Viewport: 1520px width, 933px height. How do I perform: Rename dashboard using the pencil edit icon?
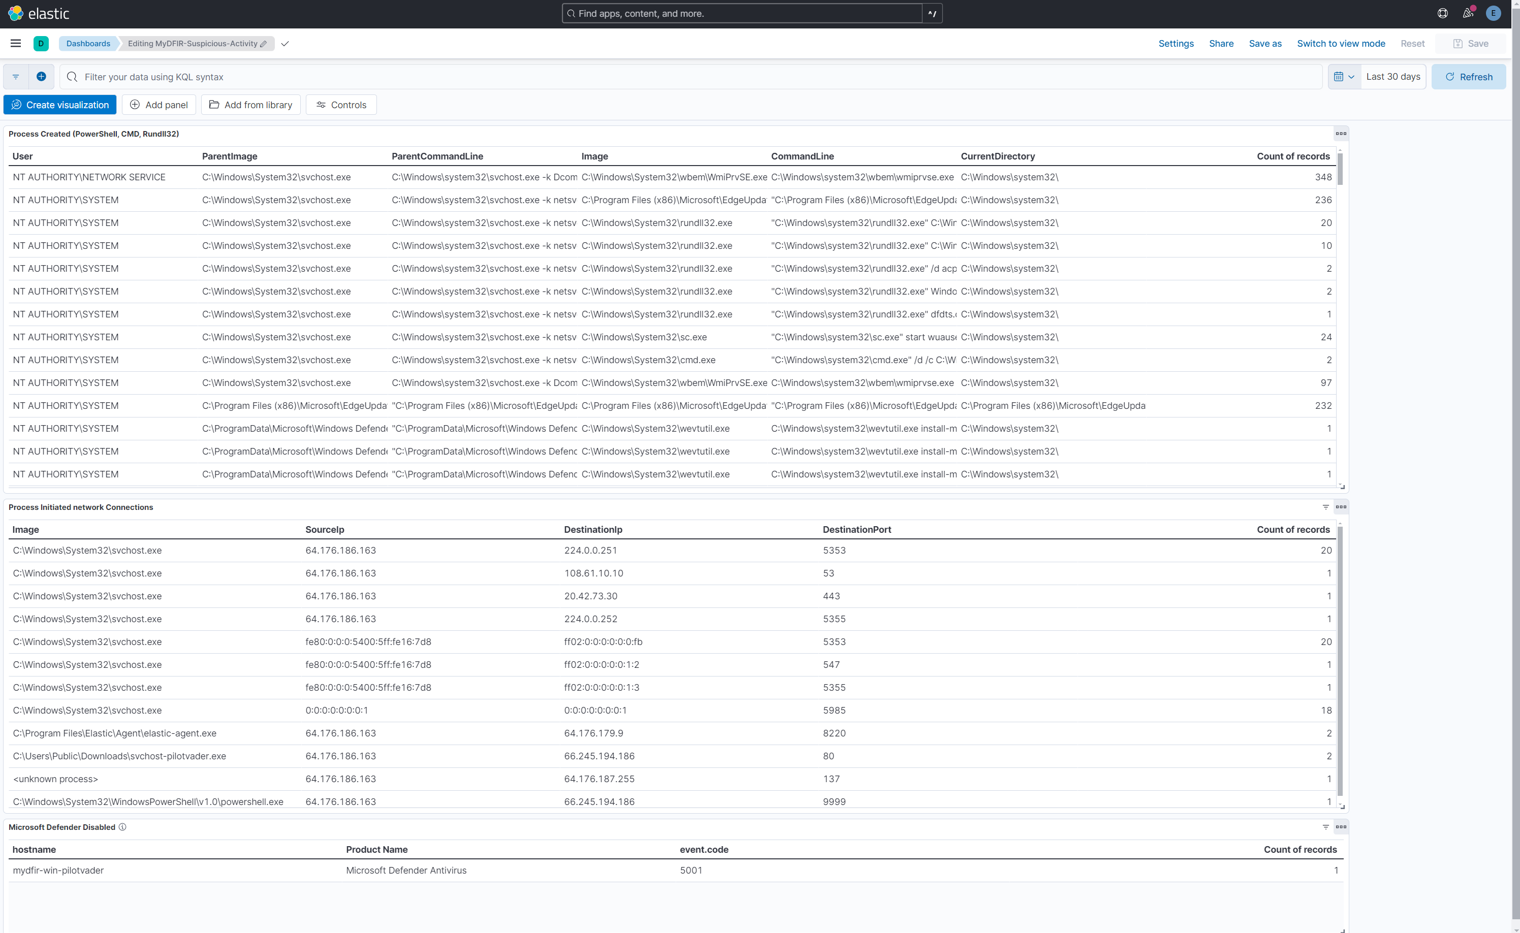click(x=264, y=44)
